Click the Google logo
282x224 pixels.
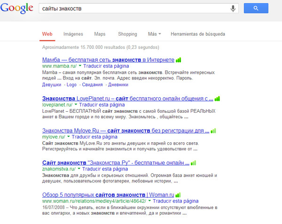[x=17, y=8]
